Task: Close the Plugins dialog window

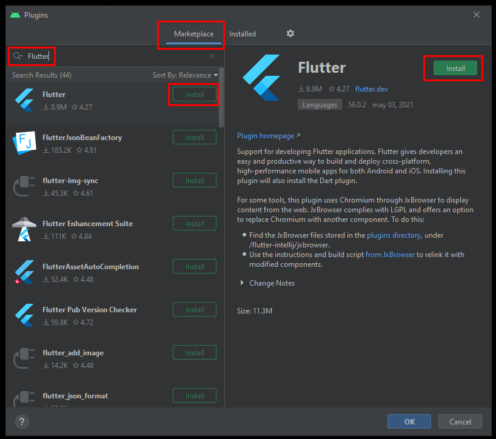Action: 477,15
